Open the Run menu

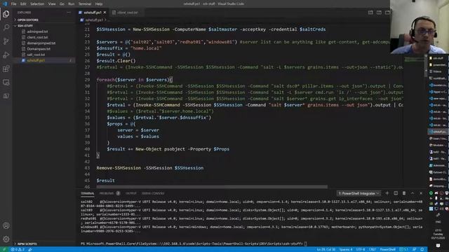pyautogui.click(x=72, y=4)
